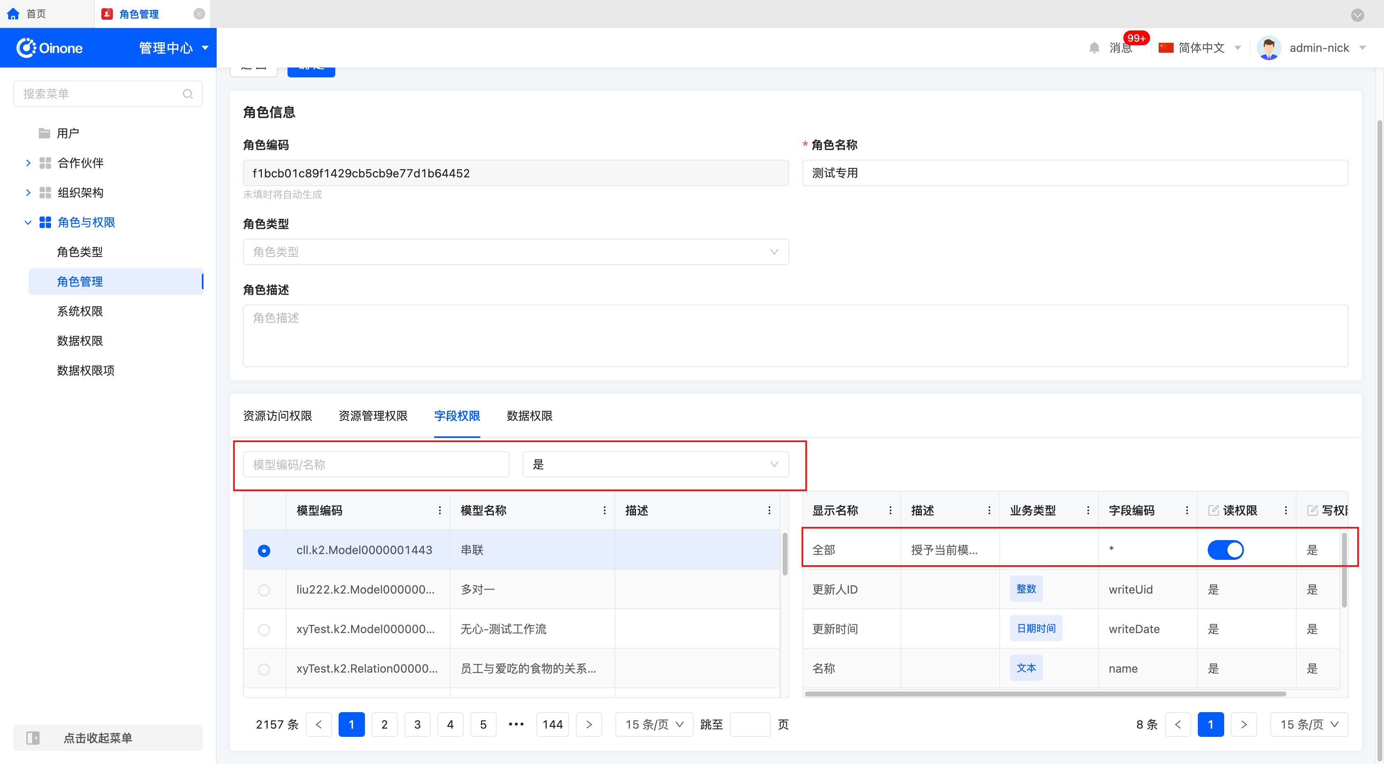Open column options for 读权限
Image resolution: width=1384 pixels, height=764 pixels.
(x=1286, y=510)
